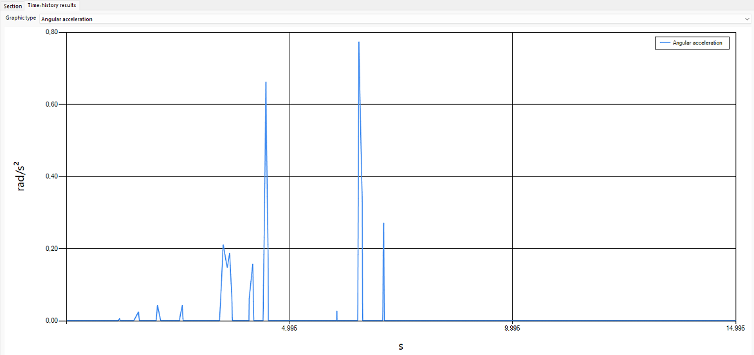Screen dimensions: 754x355
Task: Click the 0,80 y-axis label
Action: (52, 32)
